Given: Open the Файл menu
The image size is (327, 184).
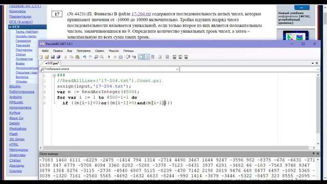Looking at the screenshot, I should (45, 51).
